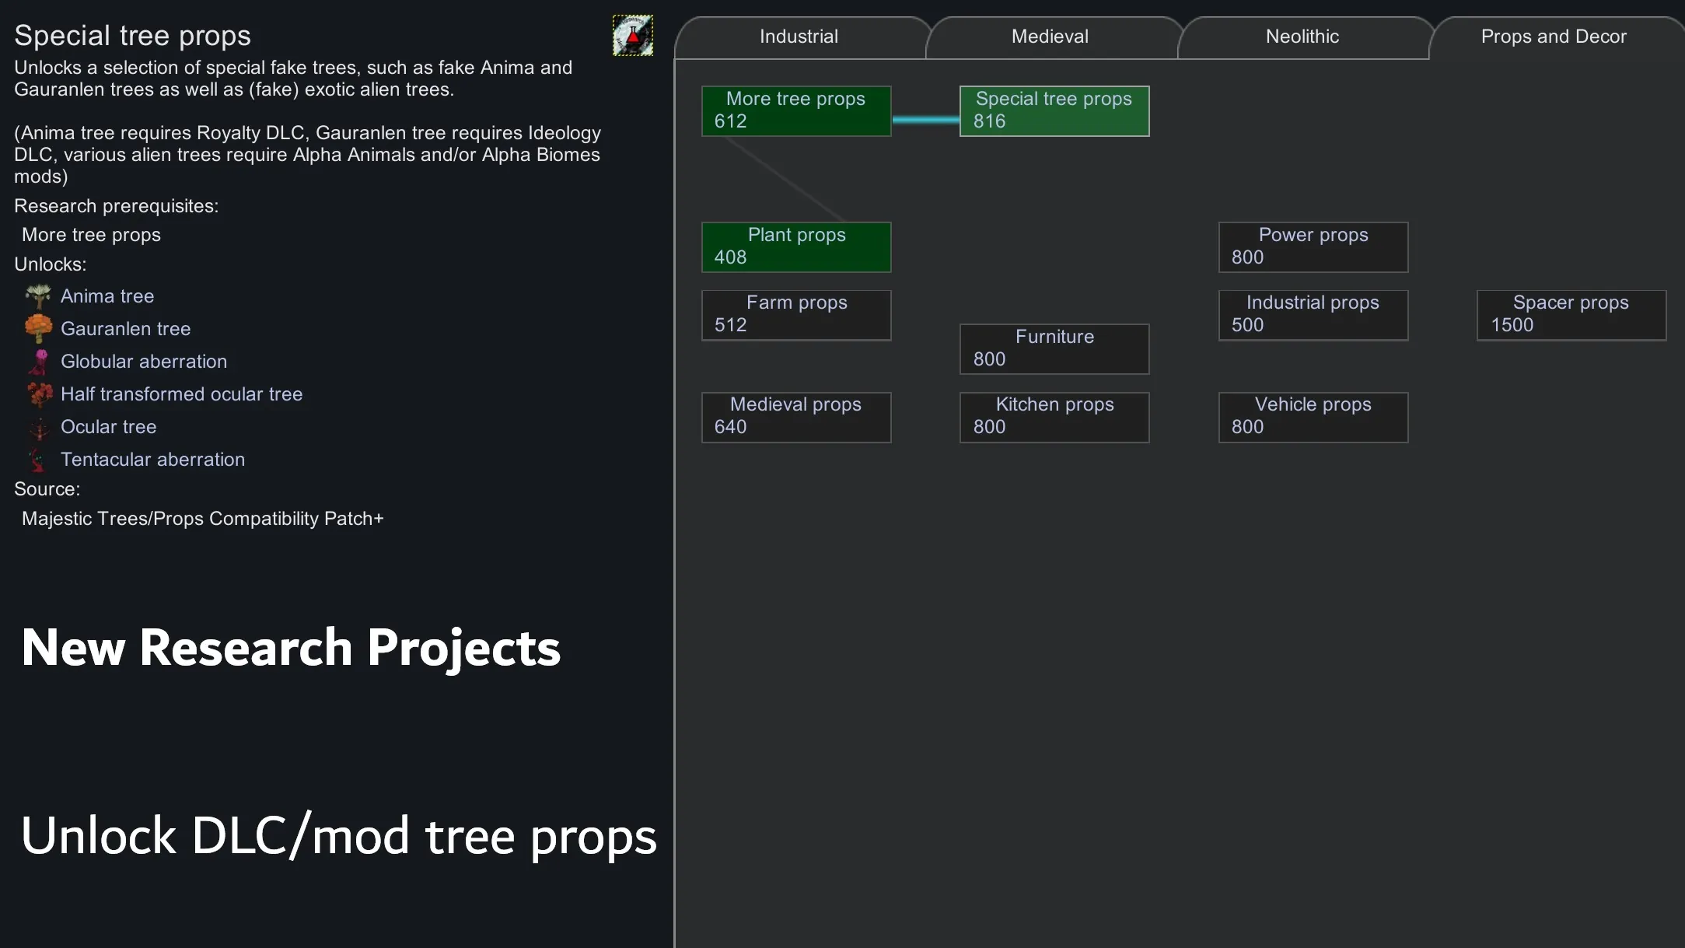Open the Medieval research tab
This screenshot has width=1685, height=948.
1050,37
